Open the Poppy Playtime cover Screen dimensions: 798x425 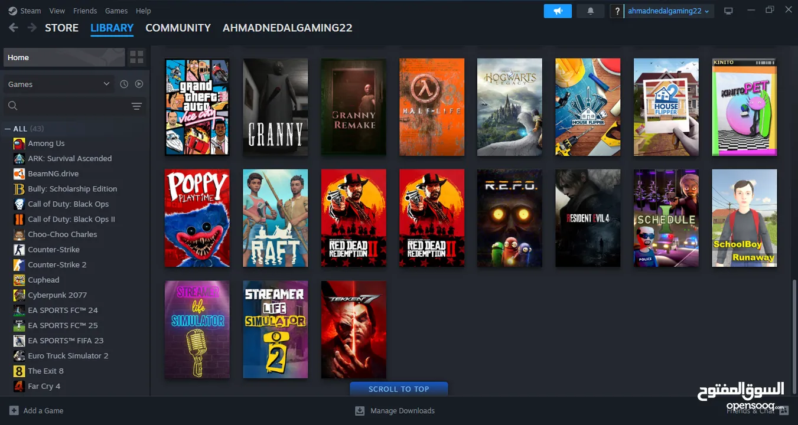click(197, 218)
